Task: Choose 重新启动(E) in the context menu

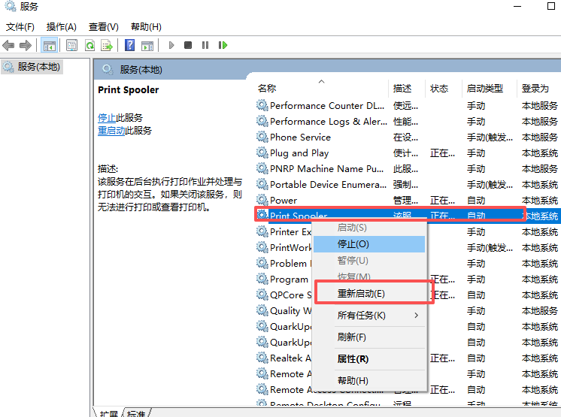Action: click(370, 293)
